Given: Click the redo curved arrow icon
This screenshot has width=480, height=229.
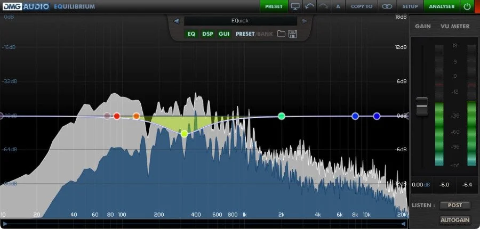Looking at the screenshot, I should pos(324,6).
